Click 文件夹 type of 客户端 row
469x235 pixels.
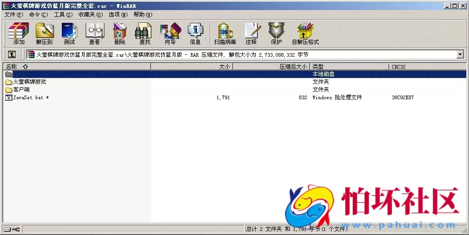click(321, 90)
